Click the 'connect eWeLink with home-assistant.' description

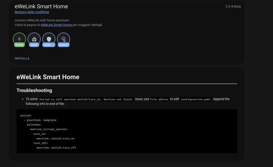pyautogui.click(x=42, y=20)
